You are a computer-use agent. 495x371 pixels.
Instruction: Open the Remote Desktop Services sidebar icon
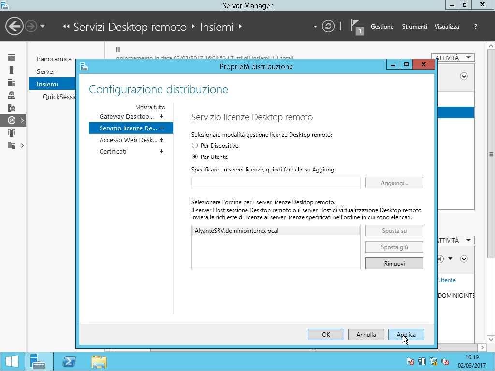coord(12,120)
